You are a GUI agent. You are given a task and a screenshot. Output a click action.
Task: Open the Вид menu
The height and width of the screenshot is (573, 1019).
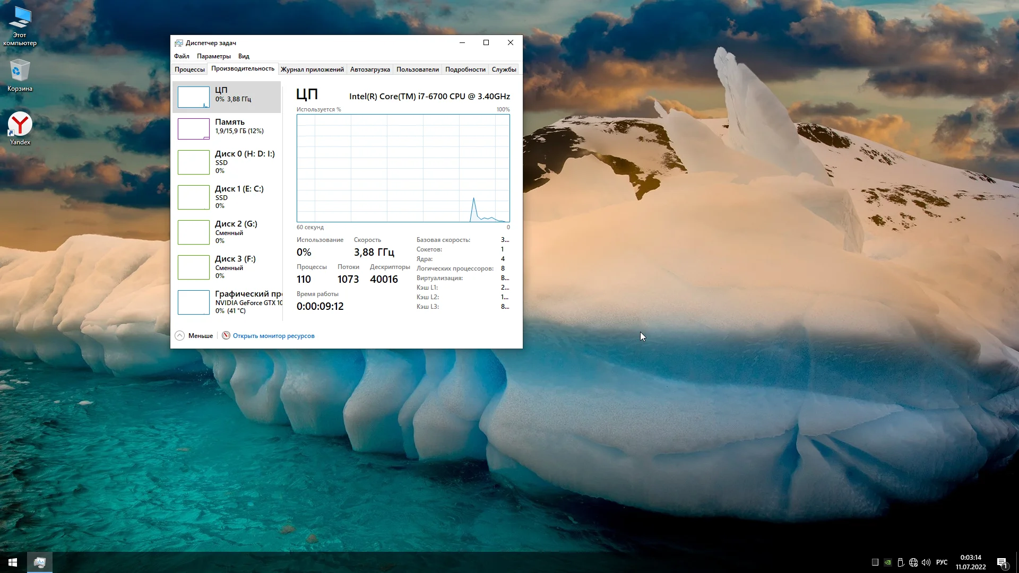tap(244, 56)
